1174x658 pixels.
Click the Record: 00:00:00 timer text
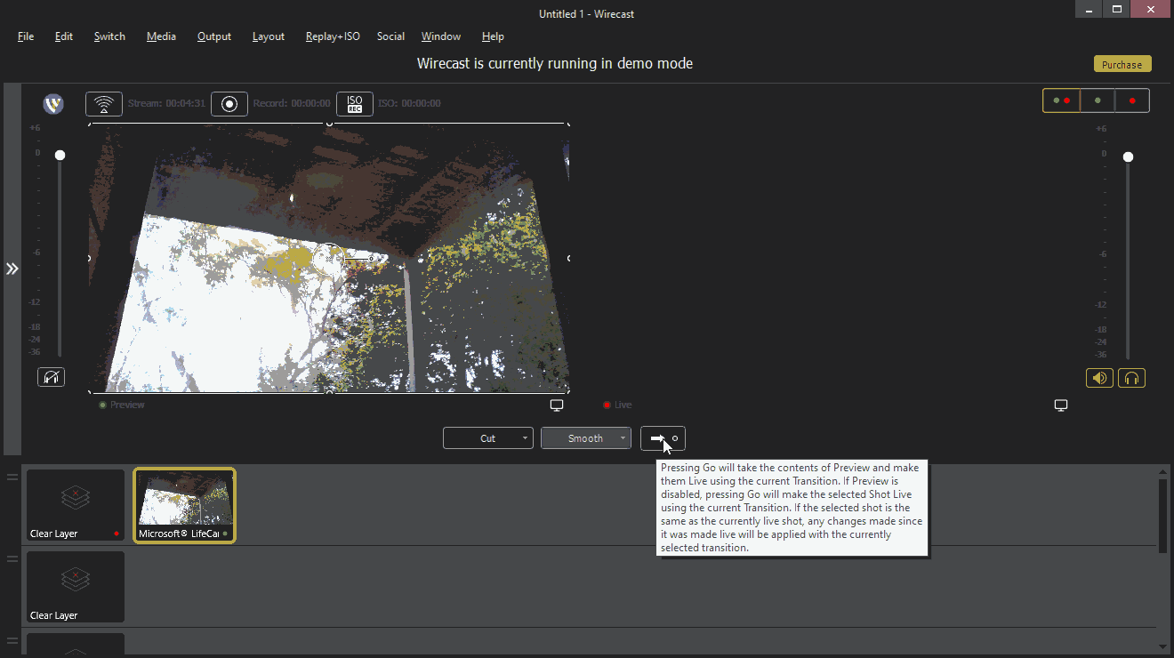(292, 104)
